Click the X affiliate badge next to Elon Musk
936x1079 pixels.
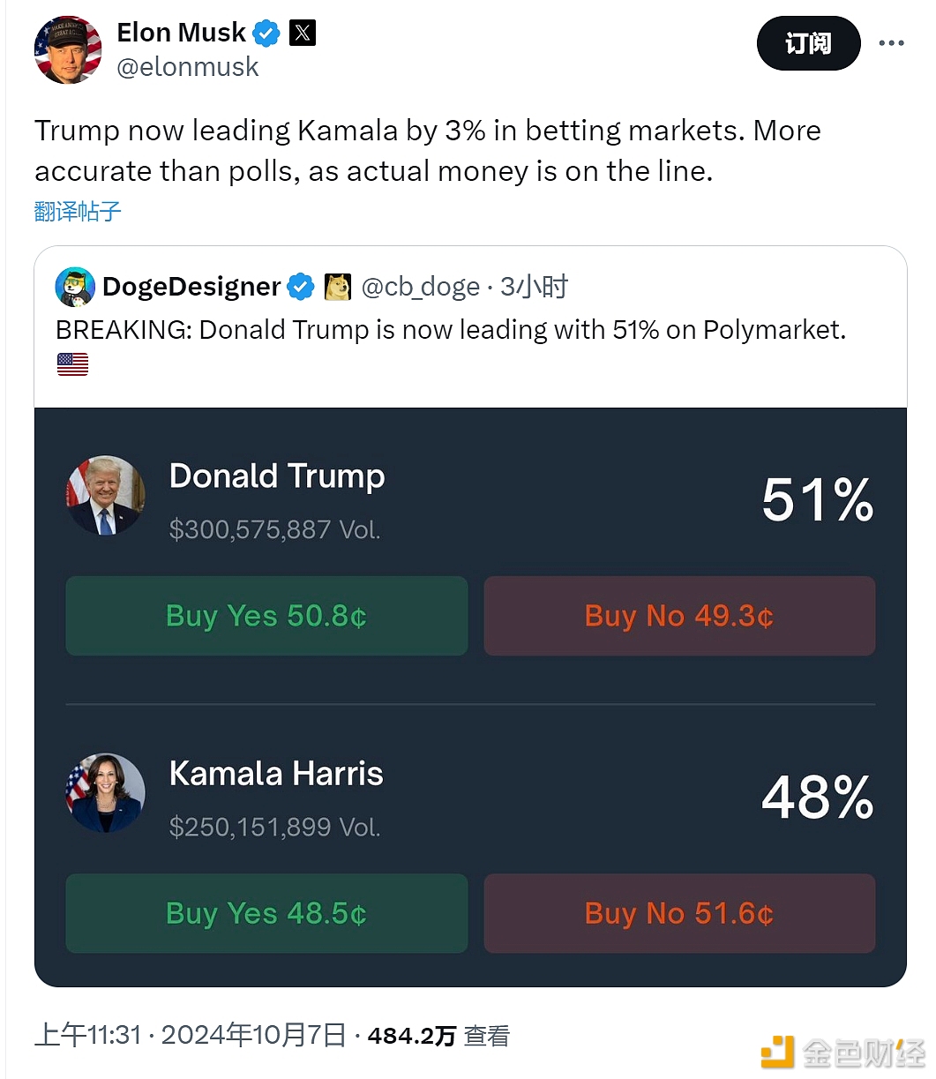303,34
